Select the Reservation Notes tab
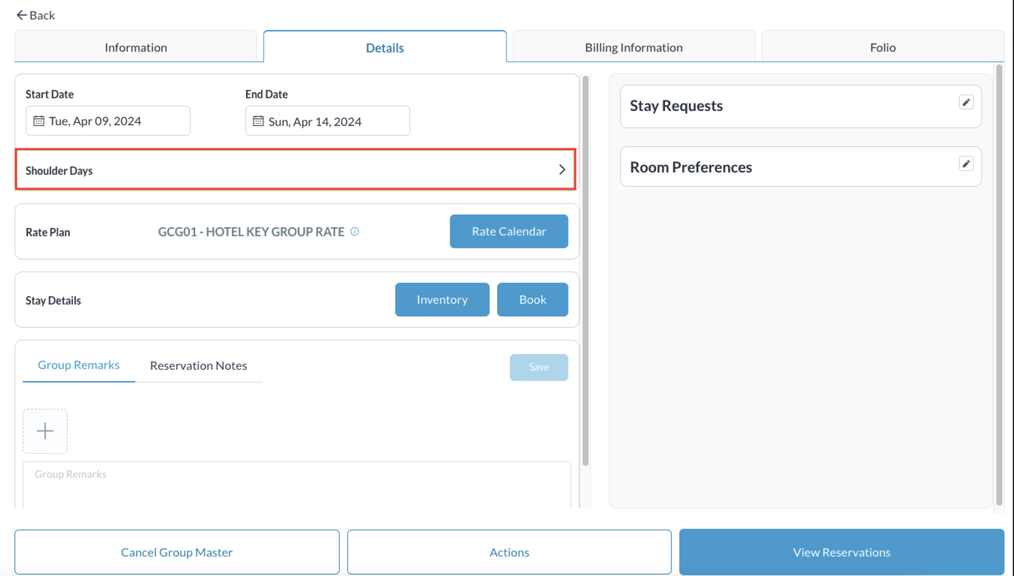This screenshot has height=576, width=1014. (x=198, y=366)
